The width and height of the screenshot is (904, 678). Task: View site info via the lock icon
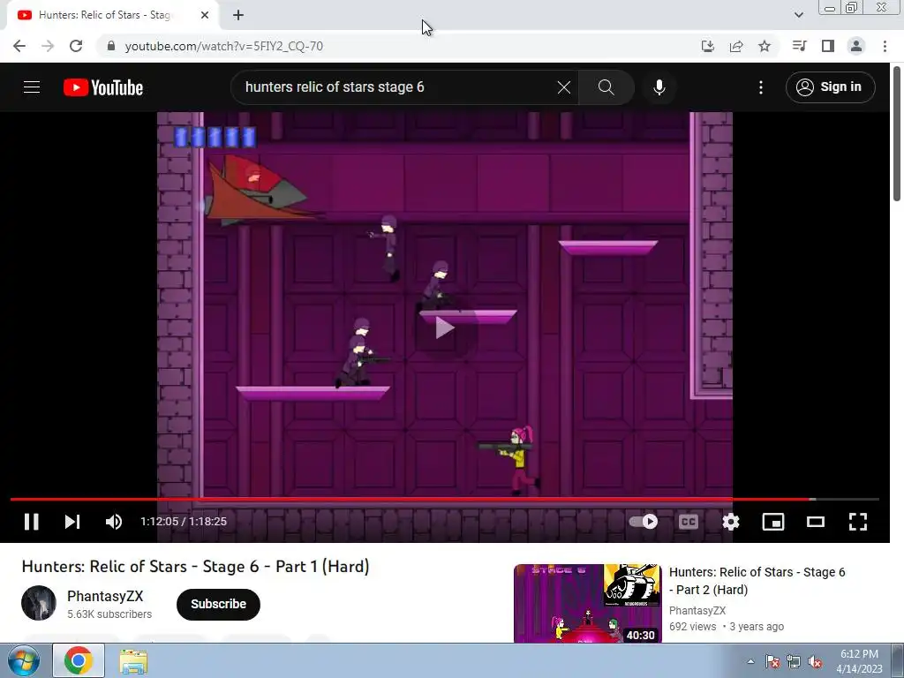[111, 46]
